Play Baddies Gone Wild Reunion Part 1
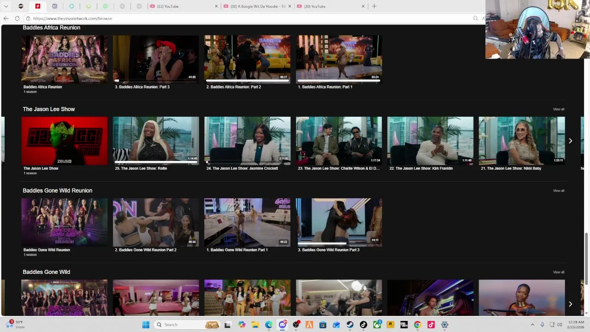Image resolution: width=590 pixels, height=332 pixels. (248, 222)
